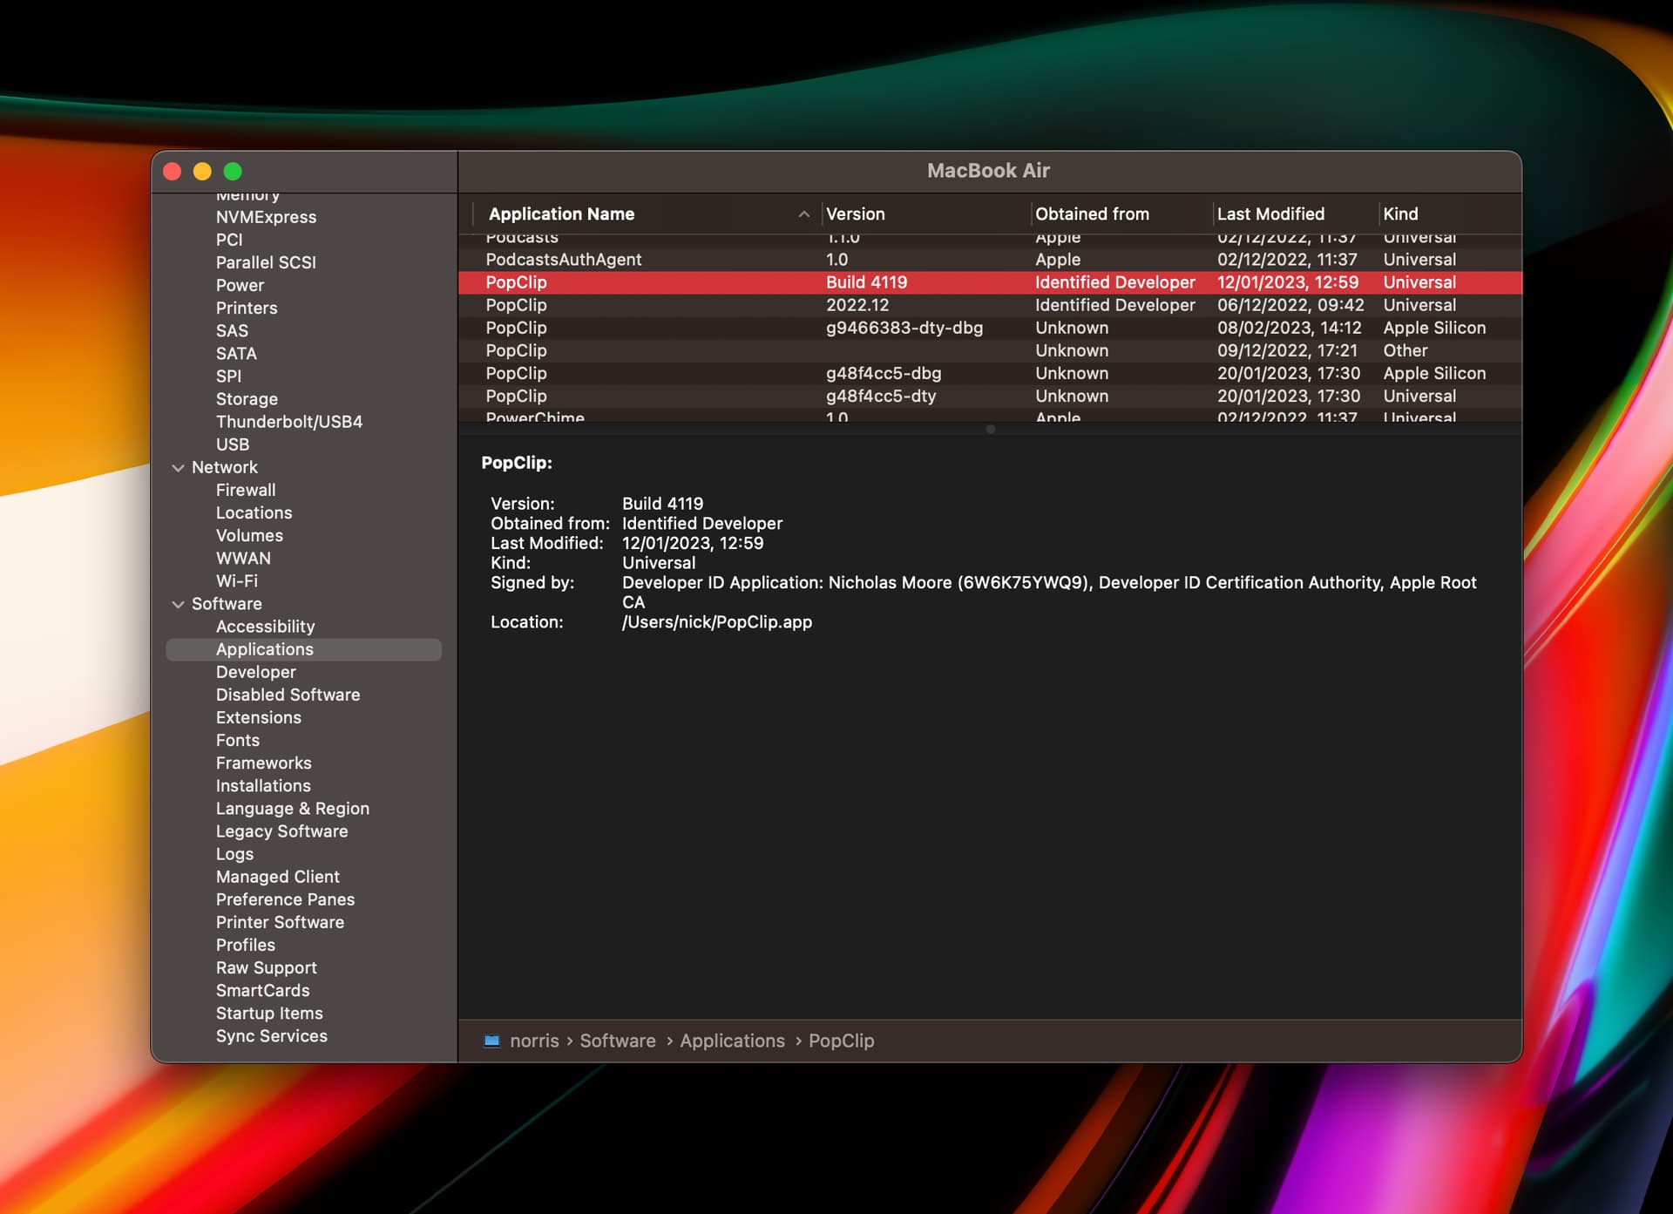Select the PodcastsAuthAgent row
1673x1214 pixels.
click(x=990, y=260)
